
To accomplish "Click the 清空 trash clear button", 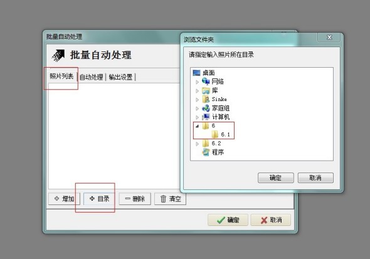I will click(170, 199).
